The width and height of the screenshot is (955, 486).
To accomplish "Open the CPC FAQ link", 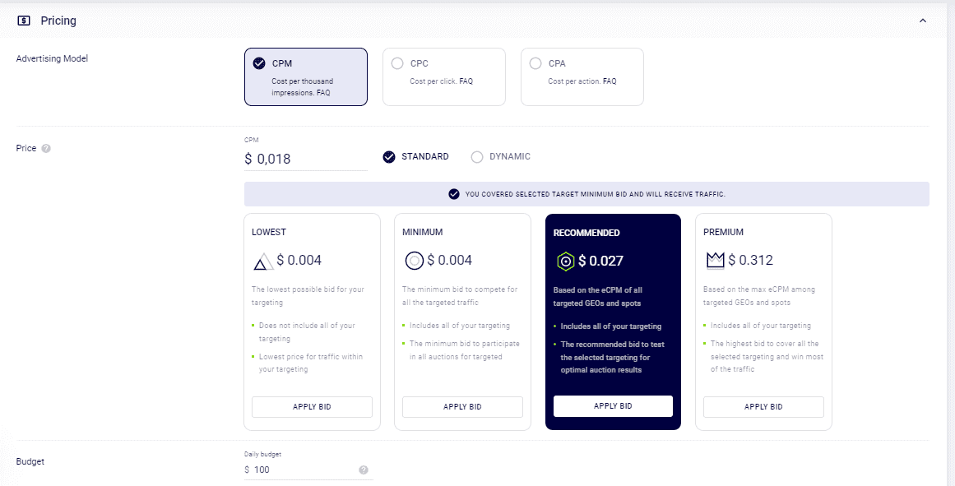I will pos(466,81).
